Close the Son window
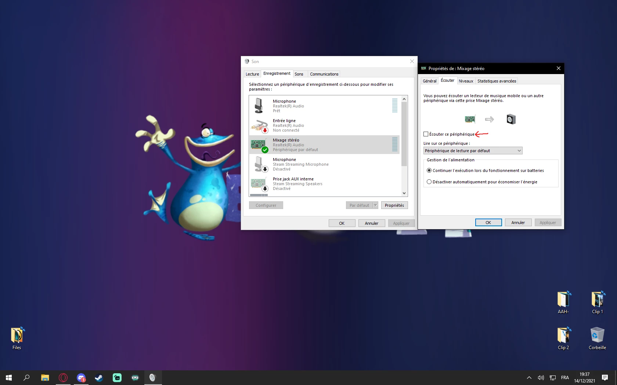 click(x=412, y=62)
